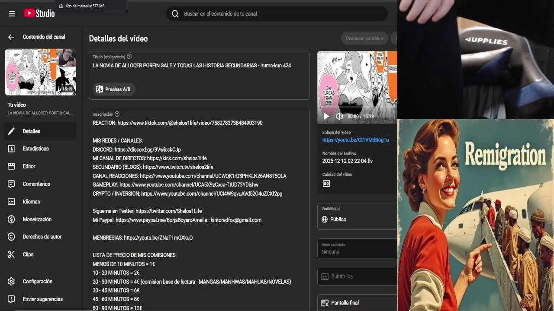Open the Monetización section

(41, 219)
